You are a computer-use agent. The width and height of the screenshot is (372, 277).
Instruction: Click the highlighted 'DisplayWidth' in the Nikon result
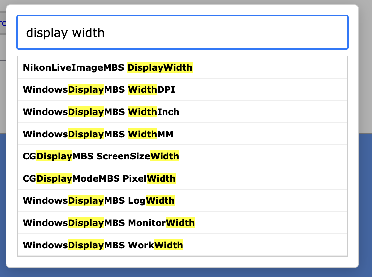pyautogui.click(x=160, y=68)
